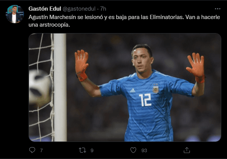Open the goalkeeper photo attached to tweet

(125, 87)
